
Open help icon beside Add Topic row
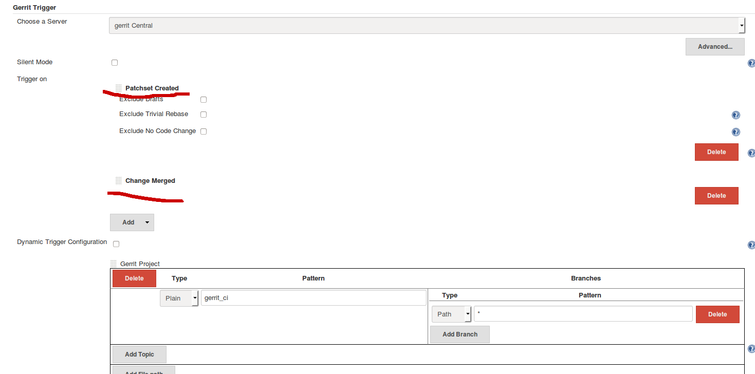click(x=751, y=349)
